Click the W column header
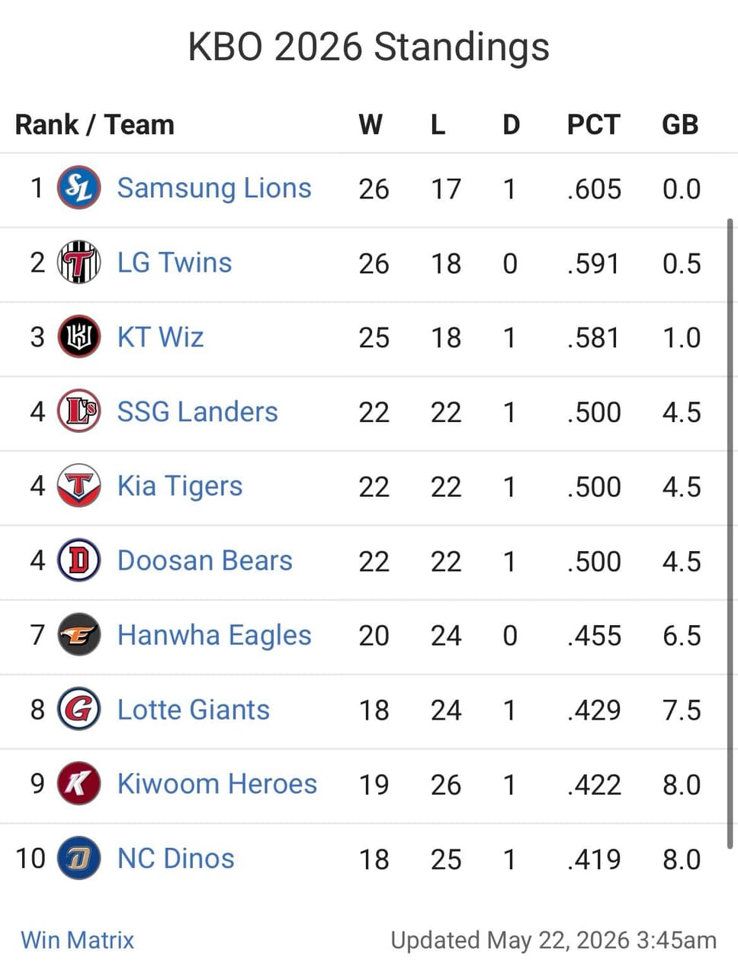 pos(371,124)
